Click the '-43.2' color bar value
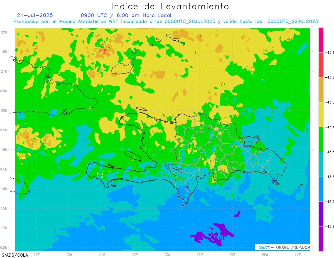 (330, 77)
